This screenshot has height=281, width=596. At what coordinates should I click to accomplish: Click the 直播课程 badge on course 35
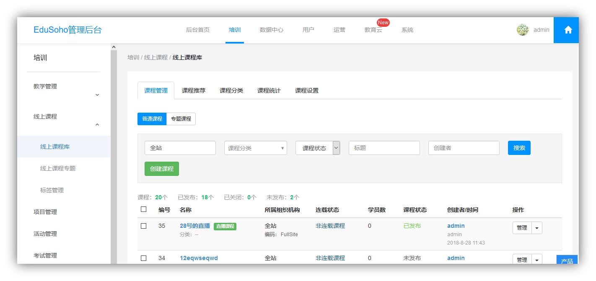tap(225, 226)
